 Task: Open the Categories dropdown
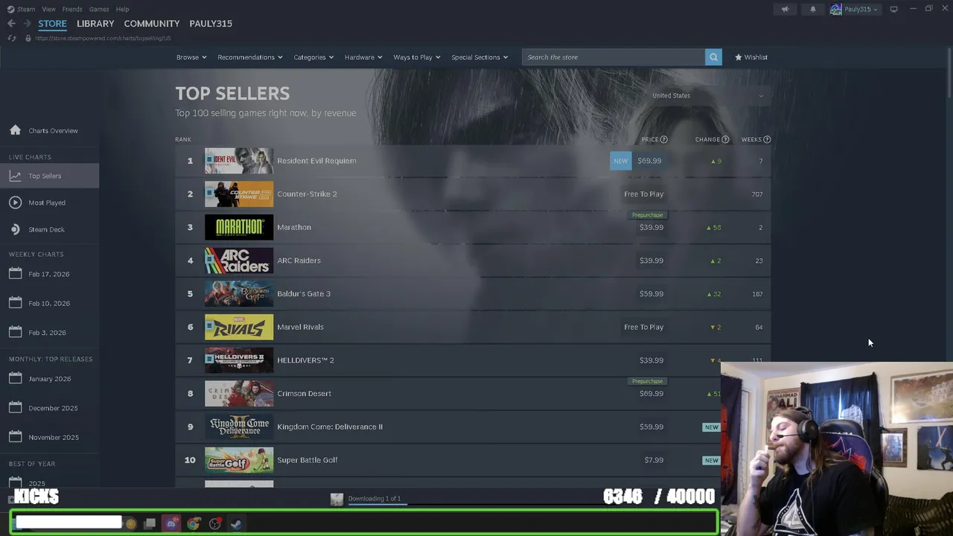[x=313, y=57]
